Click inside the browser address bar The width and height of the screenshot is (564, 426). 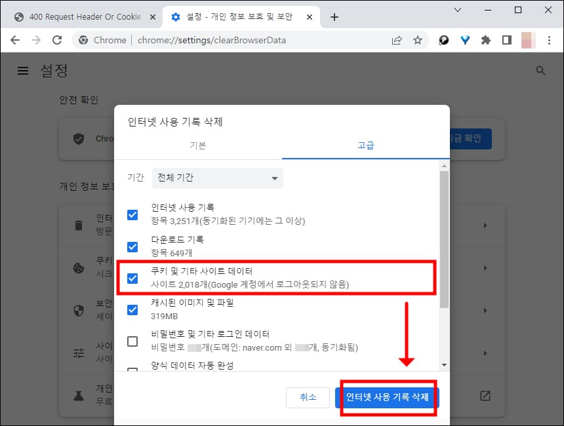230,40
